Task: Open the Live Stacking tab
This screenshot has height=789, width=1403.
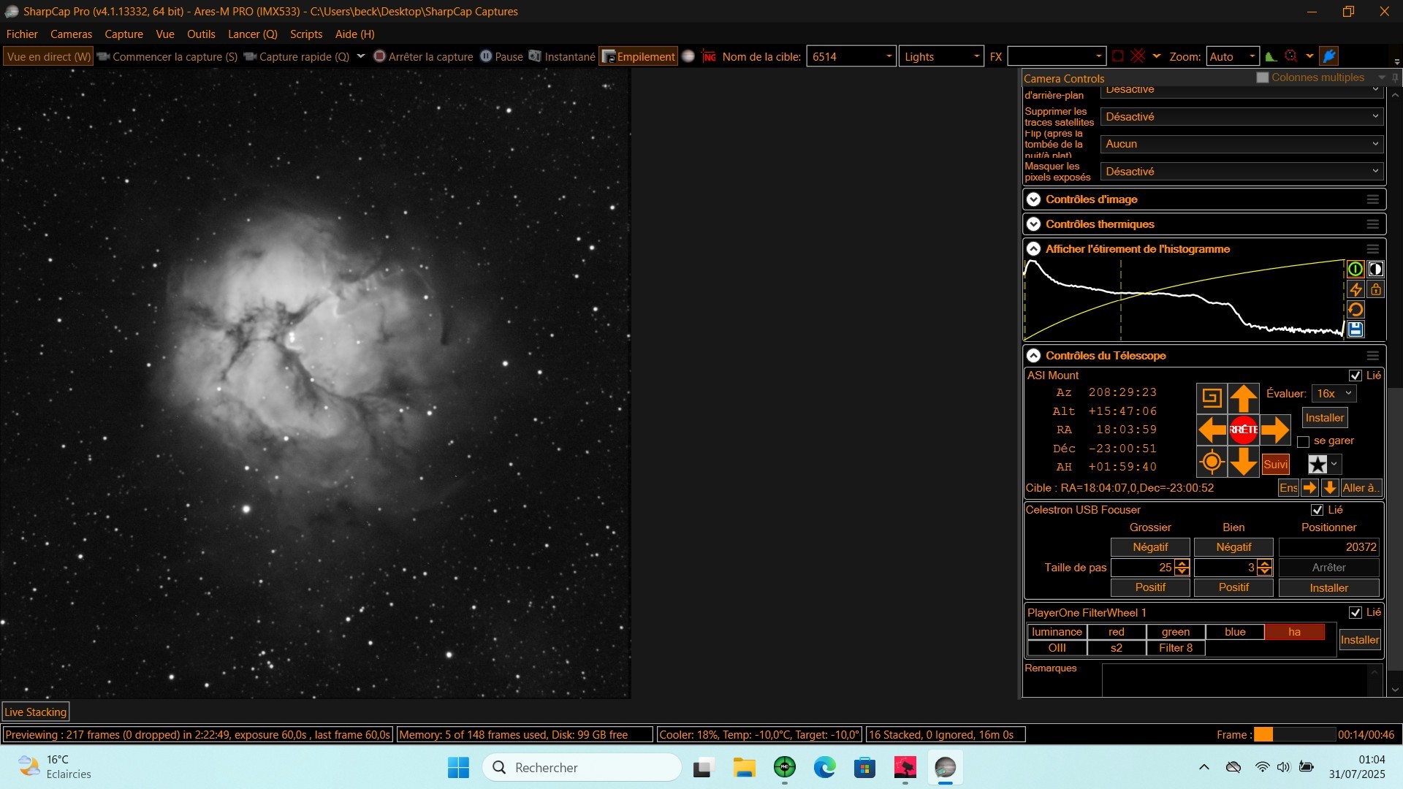Action: point(36,712)
